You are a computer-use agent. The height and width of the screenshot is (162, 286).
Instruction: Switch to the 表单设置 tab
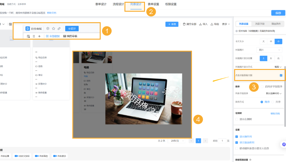[x=153, y=4]
